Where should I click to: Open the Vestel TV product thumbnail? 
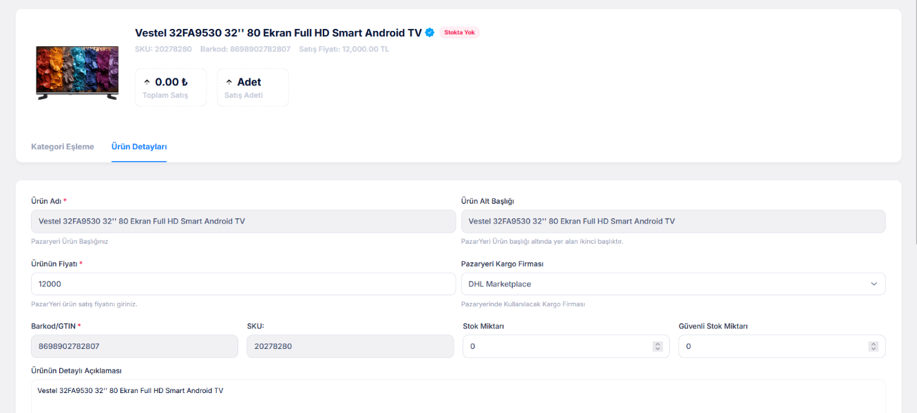point(77,73)
